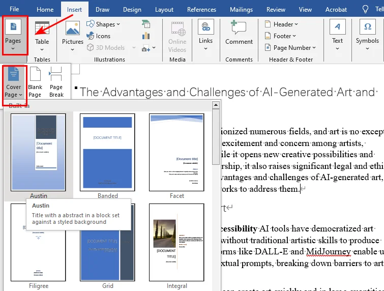Open the Table dropdown
Viewport: 384px width, 291px height.
coord(42,37)
